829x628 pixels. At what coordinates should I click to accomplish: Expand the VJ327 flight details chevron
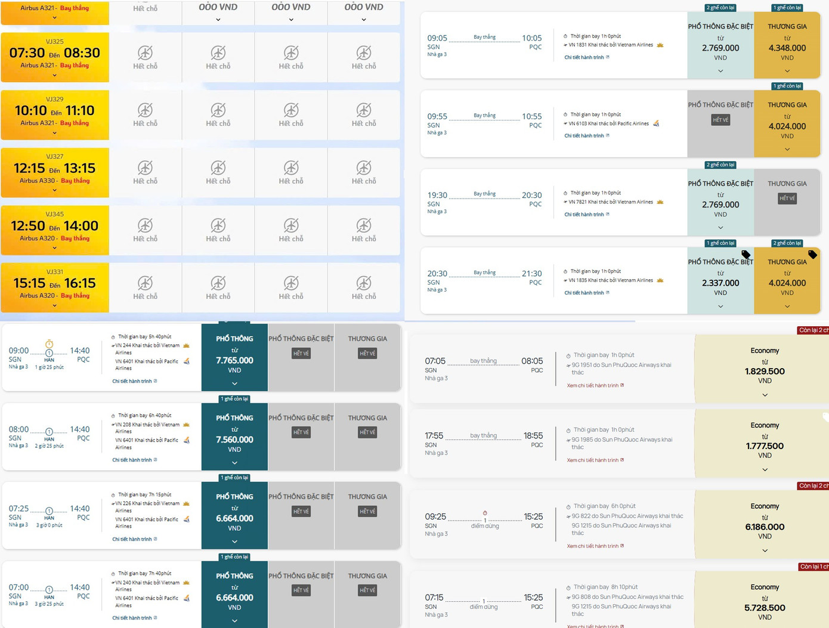[55, 190]
